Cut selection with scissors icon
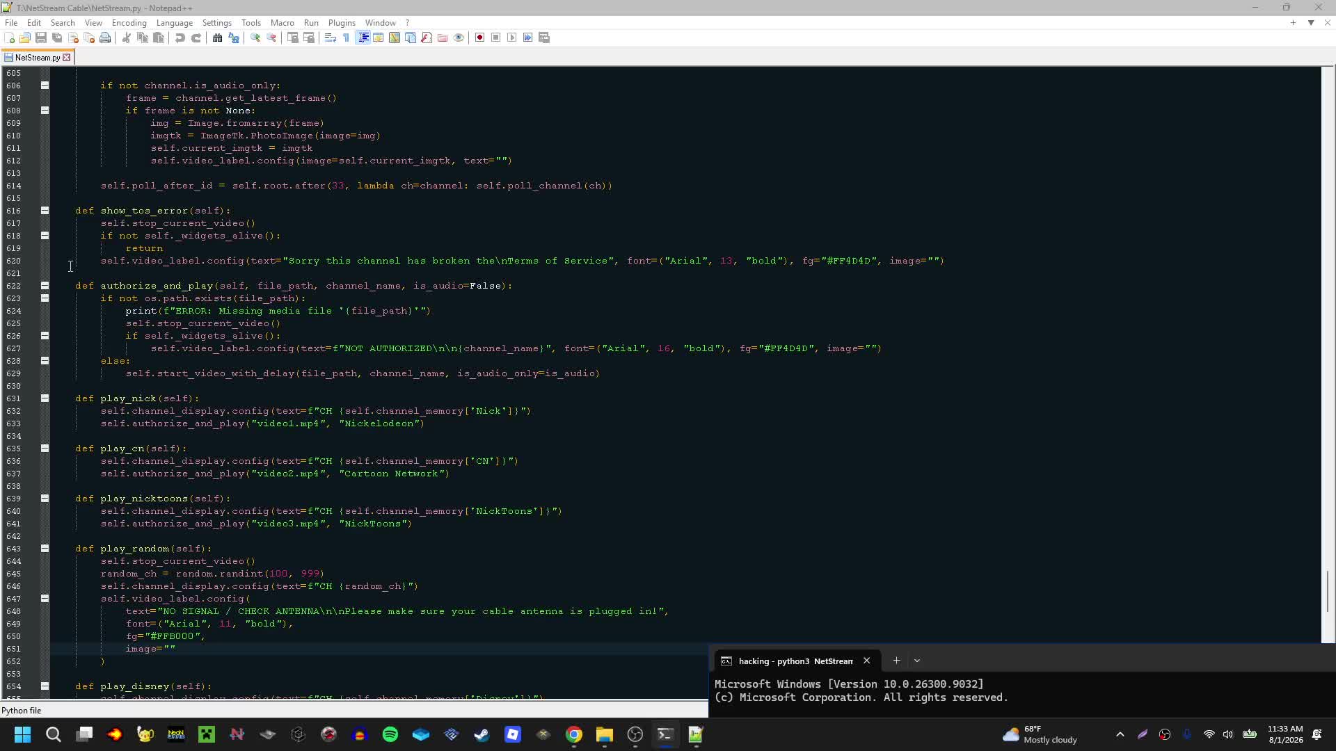 pyautogui.click(x=126, y=38)
